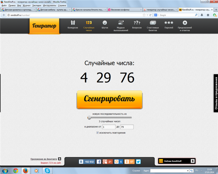Click the Twitter share icon
218x174 pixels.
point(138,162)
